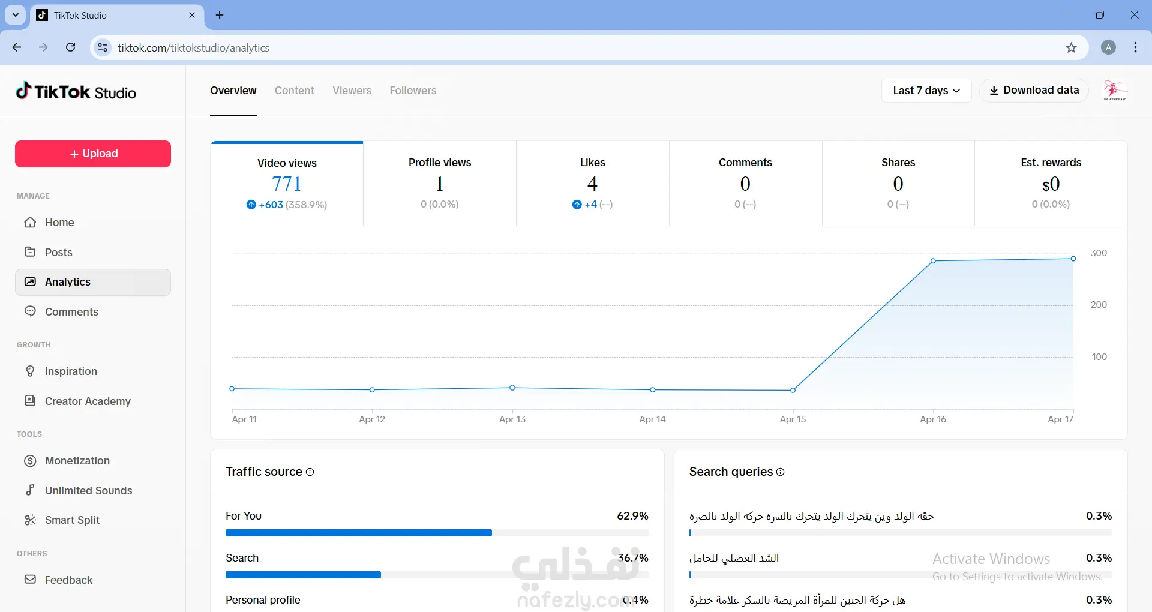Close the TikTok Studio tab
Image resolution: width=1152 pixels, height=612 pixels.
coord(192,15)
